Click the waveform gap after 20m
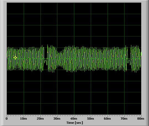The image size is (149, 126). tap(46, 58)
